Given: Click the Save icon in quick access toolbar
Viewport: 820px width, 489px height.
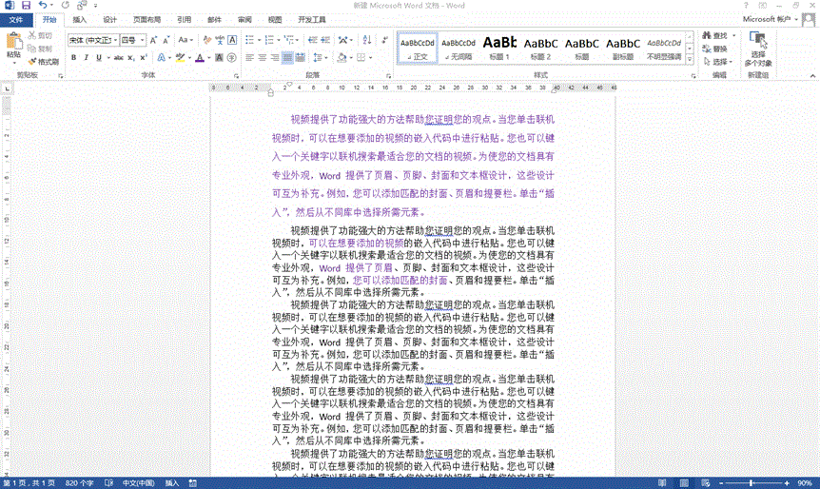Looking at the screenshot, I should pos(24,5).
